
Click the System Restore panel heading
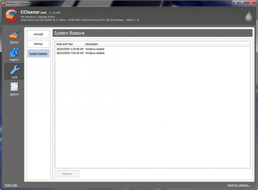click(x=69, y=33)
